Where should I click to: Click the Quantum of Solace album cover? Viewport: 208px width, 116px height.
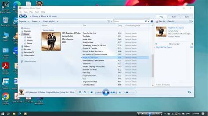51,41
